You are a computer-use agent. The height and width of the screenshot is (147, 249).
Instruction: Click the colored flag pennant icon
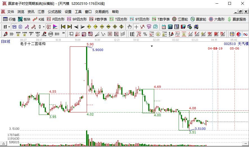tap(55, 27)
